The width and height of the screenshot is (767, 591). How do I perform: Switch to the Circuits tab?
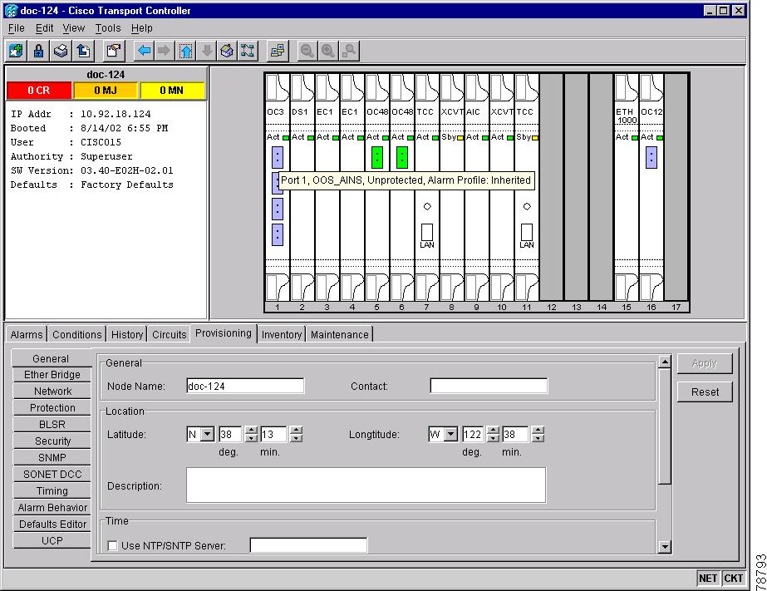coord(169,335)
